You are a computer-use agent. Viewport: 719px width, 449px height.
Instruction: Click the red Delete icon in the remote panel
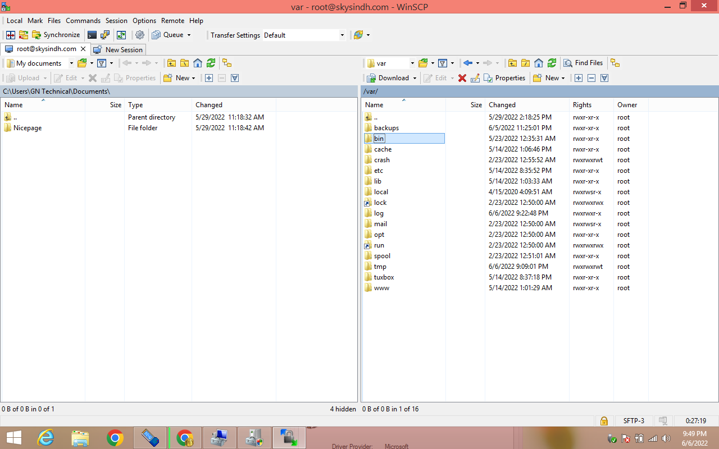coord(462,78)
